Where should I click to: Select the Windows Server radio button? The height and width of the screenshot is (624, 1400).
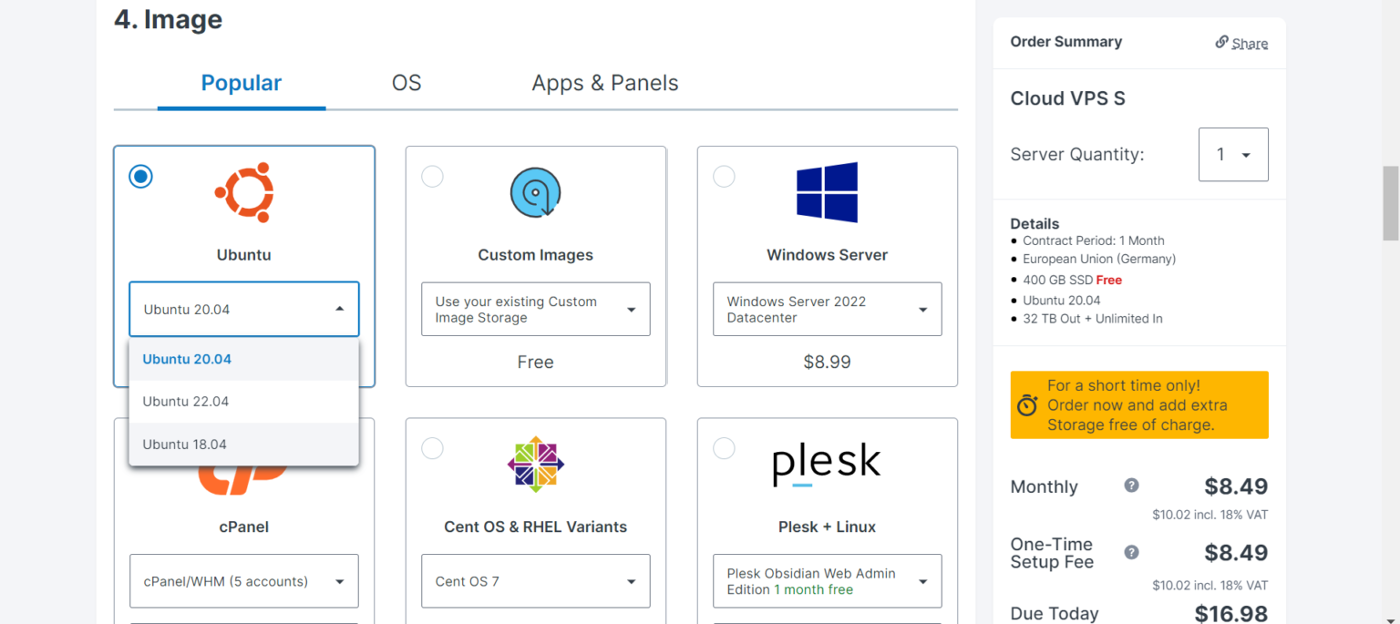click(x=724, y=177)
